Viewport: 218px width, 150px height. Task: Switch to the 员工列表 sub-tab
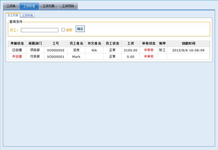13,15
